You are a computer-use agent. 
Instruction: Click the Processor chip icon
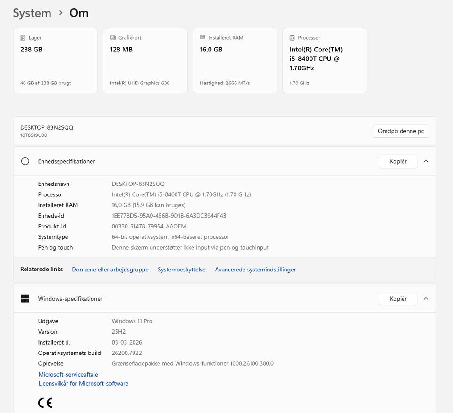pos(292,38)
